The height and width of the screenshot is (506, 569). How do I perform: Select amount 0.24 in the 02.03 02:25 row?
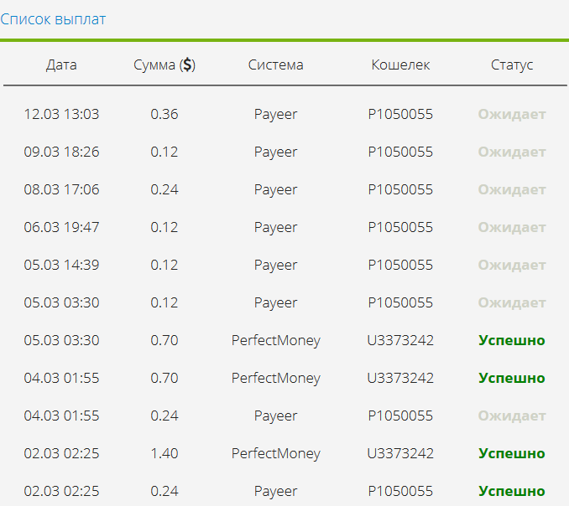point(164,491)
